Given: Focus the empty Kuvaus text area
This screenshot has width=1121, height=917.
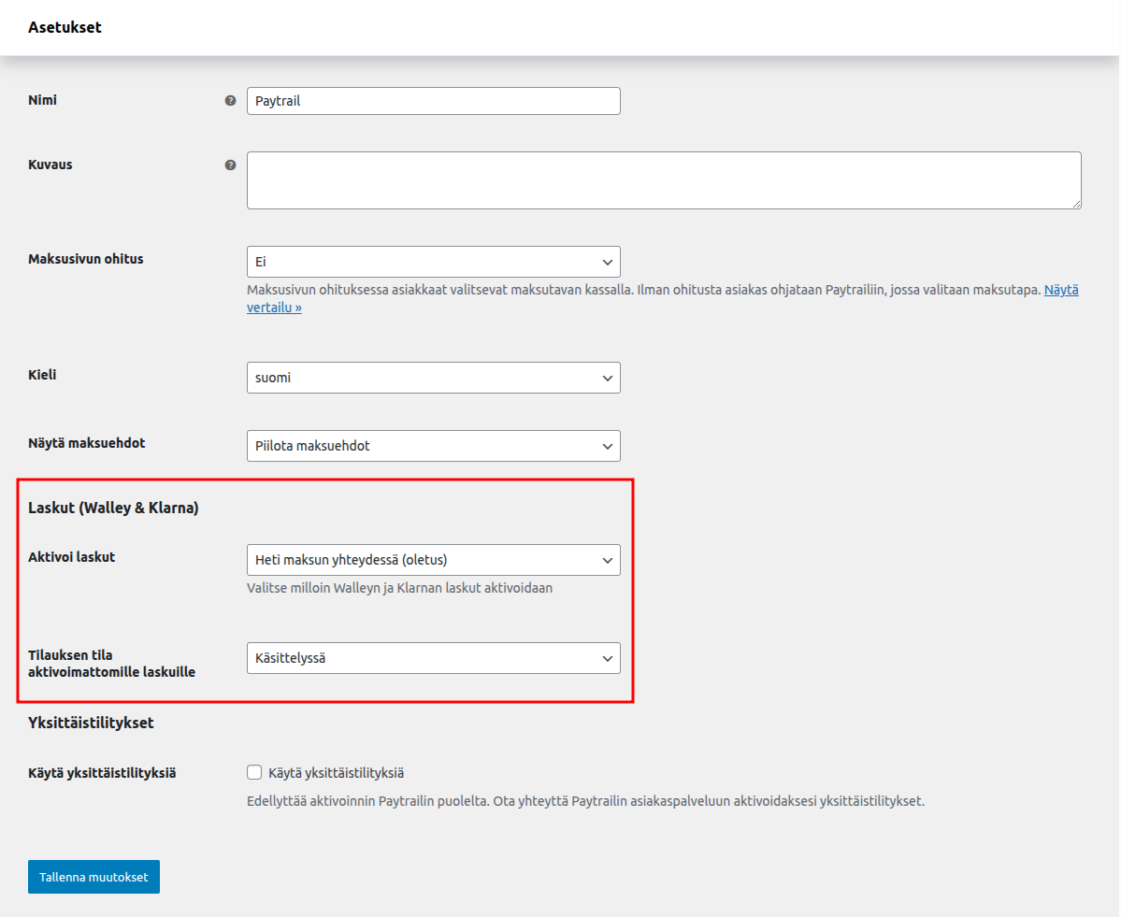Looking at the screenshot, I should (663, 180).
